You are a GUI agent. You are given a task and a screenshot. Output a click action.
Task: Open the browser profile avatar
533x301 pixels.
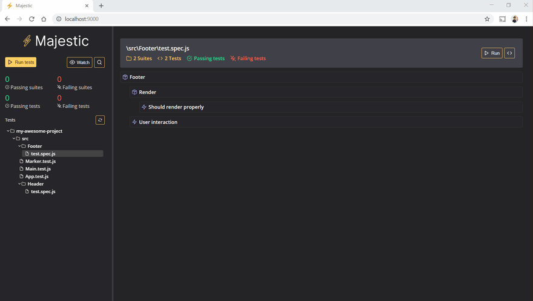click(515, 19)
